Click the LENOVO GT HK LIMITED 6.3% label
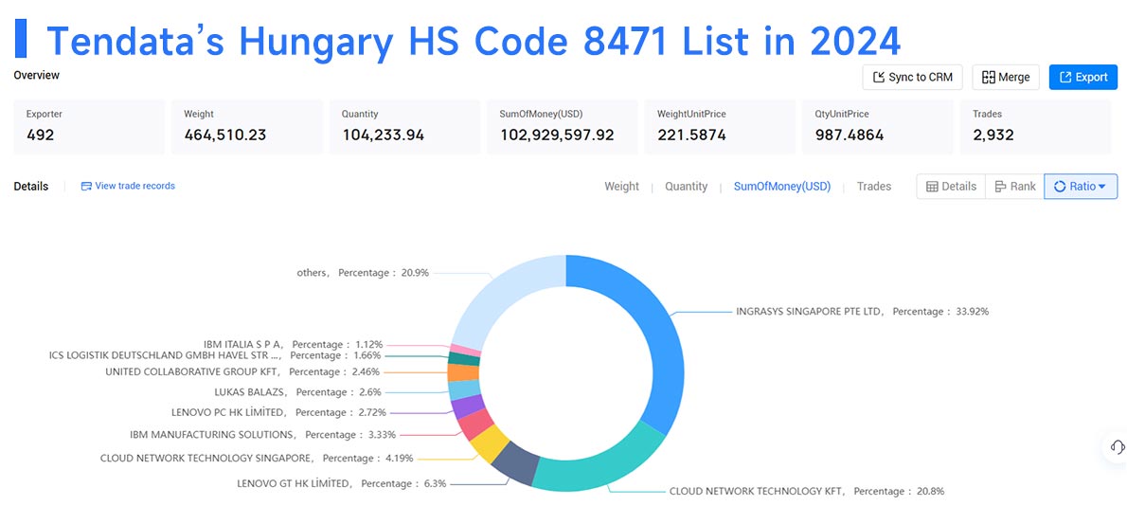 click(x=341, y=483)
